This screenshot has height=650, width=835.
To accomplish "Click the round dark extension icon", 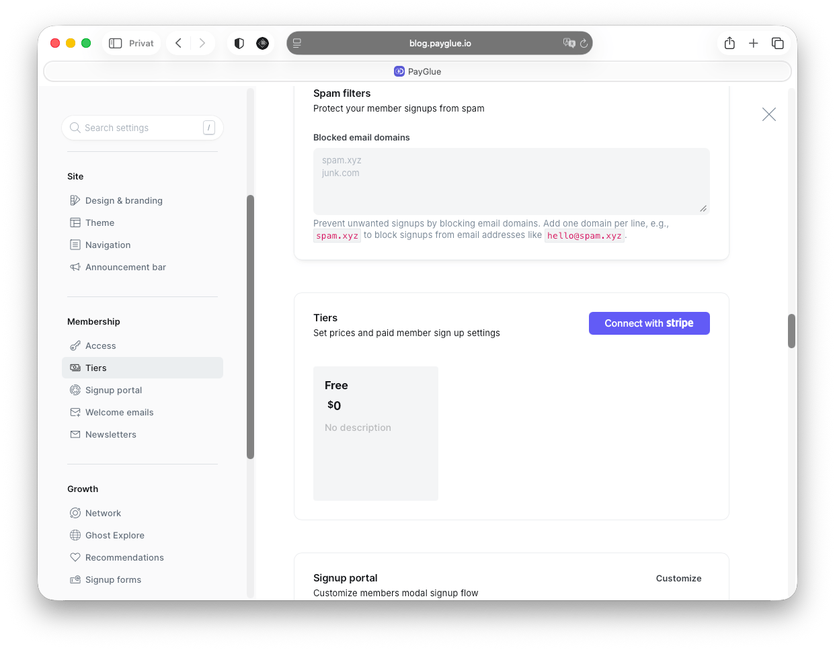I will (263, 43).
